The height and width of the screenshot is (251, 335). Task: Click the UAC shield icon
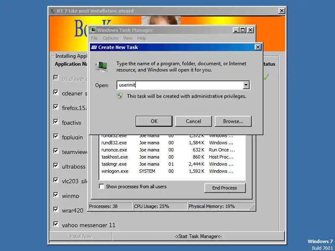click(x=120, y=96)
